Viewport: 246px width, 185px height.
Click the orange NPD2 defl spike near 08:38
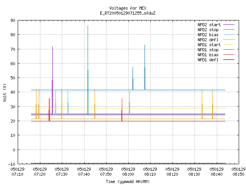pos(213,104)
